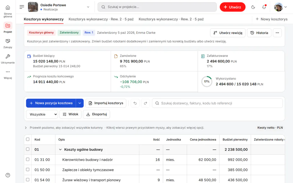Click the undo arrow button
293x183 pixels.
[x=135, y=103]
